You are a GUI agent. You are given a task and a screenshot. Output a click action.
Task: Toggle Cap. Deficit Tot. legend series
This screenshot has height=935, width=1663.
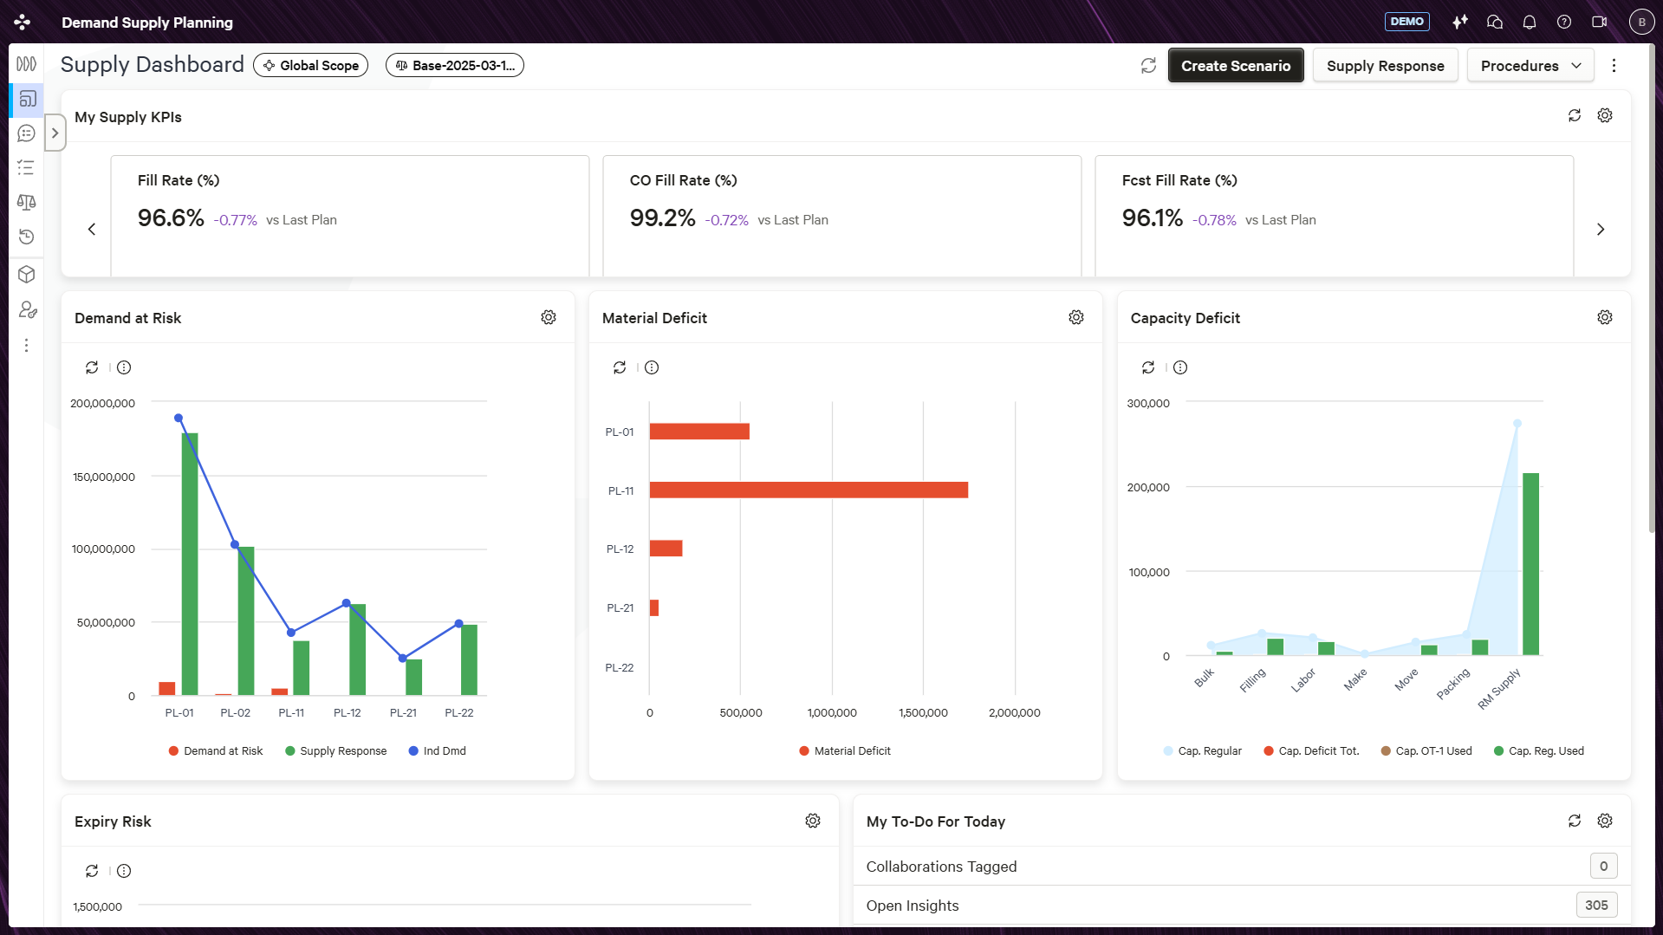point(1311,751)
